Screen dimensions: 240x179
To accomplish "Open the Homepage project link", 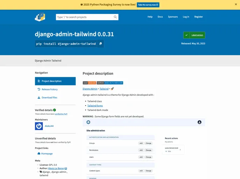I will [47, 153].
